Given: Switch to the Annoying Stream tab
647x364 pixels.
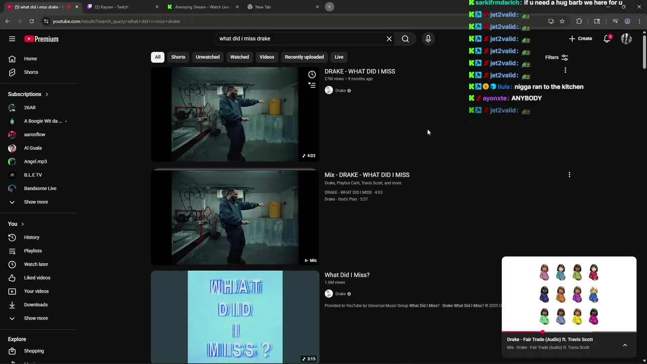Looking at the screenshot, I should 203,7.
